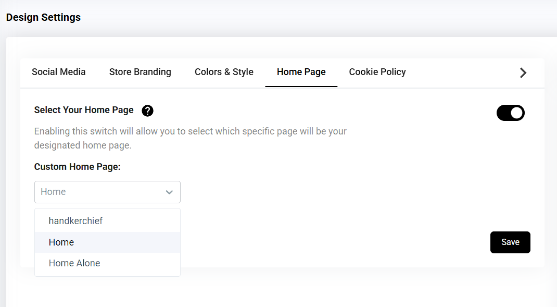Go to the Colors & Style tab

click(224, 72)
